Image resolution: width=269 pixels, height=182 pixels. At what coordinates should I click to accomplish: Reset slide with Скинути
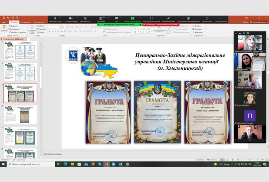point(41,29)
